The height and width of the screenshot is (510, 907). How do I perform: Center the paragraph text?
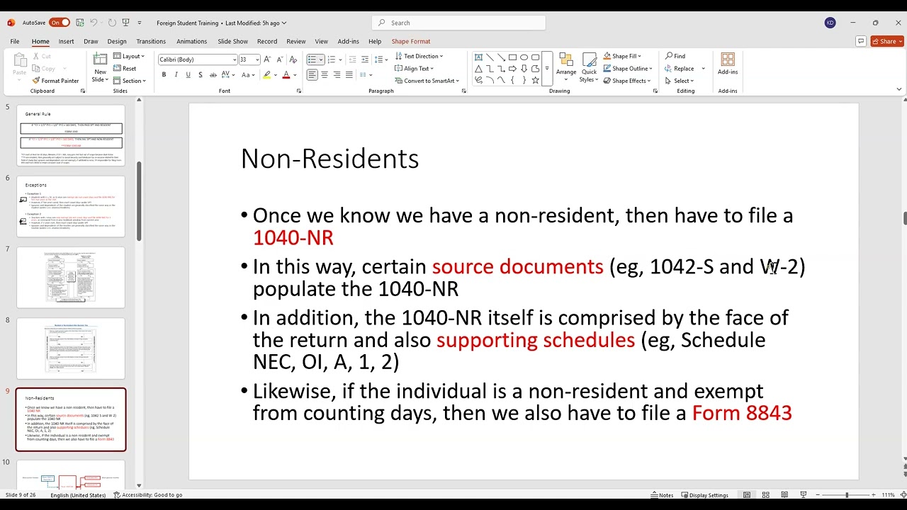(x=325, y=74)
